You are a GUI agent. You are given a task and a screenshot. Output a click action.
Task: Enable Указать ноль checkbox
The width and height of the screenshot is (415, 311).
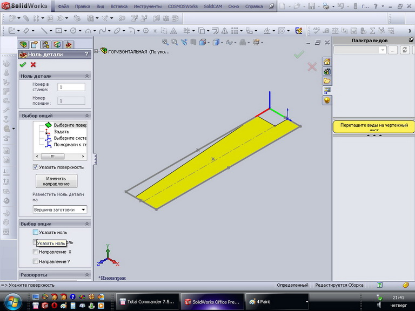(35, 232)
